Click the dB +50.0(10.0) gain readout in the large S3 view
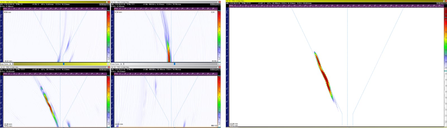Screen dimensions: 447x128 point(234,3)
